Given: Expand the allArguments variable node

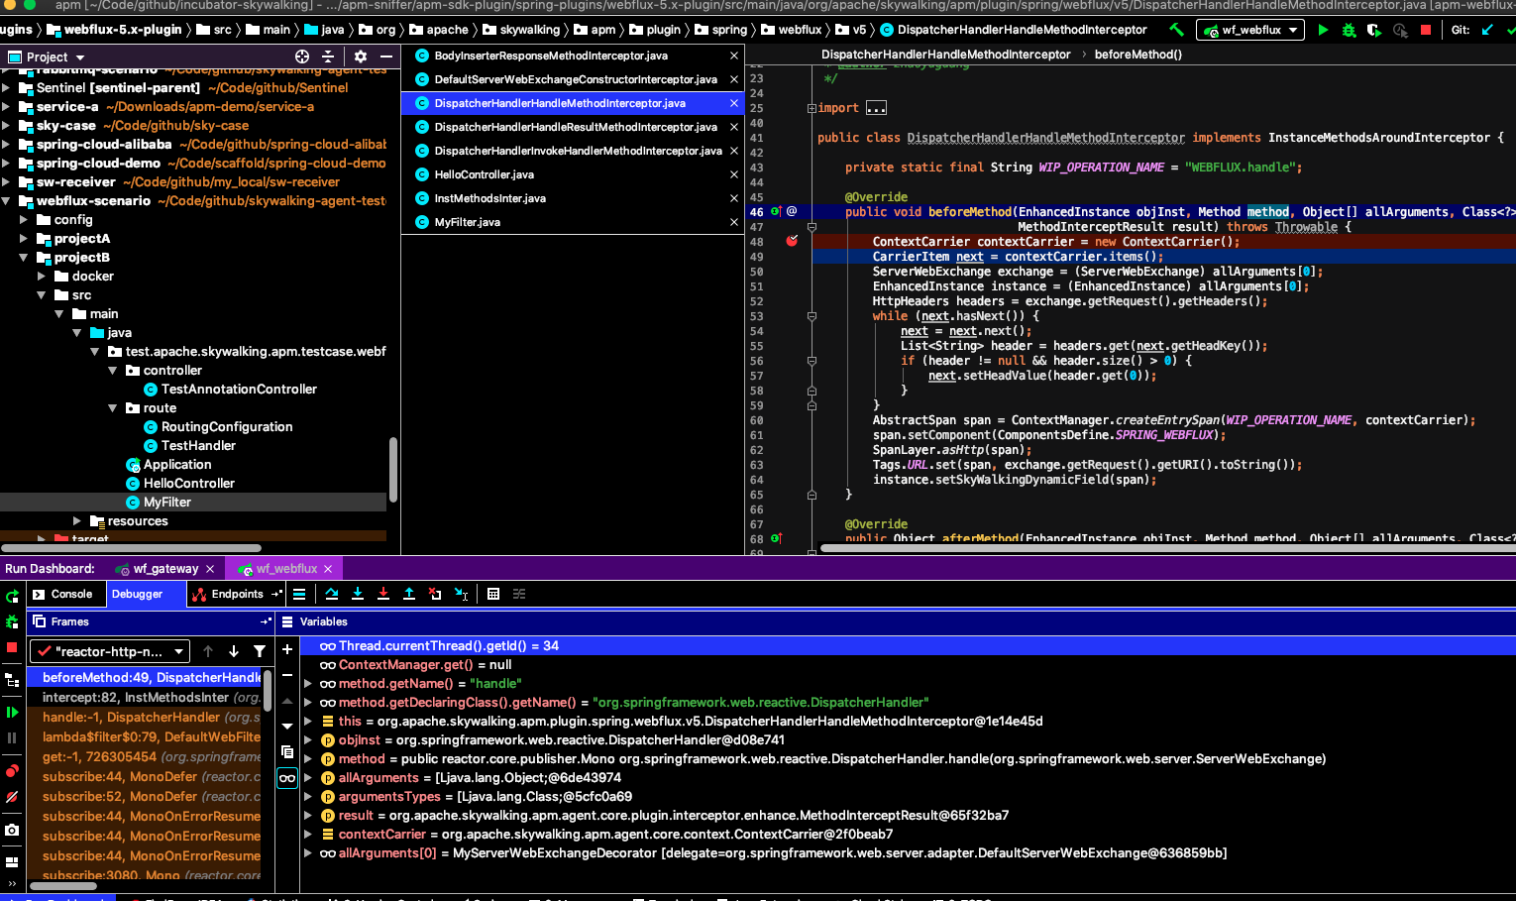Looking at the screenshot, I should pos(307,777).
